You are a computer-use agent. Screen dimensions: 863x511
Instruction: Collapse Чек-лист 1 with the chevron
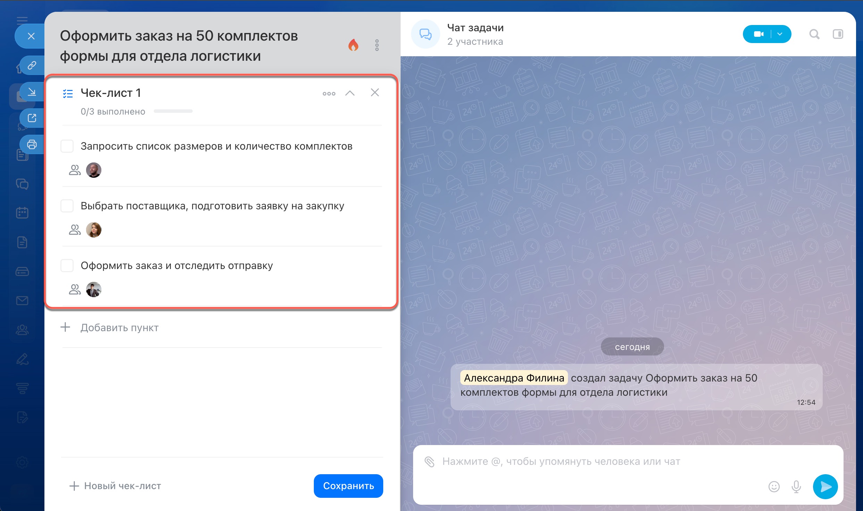350,93
